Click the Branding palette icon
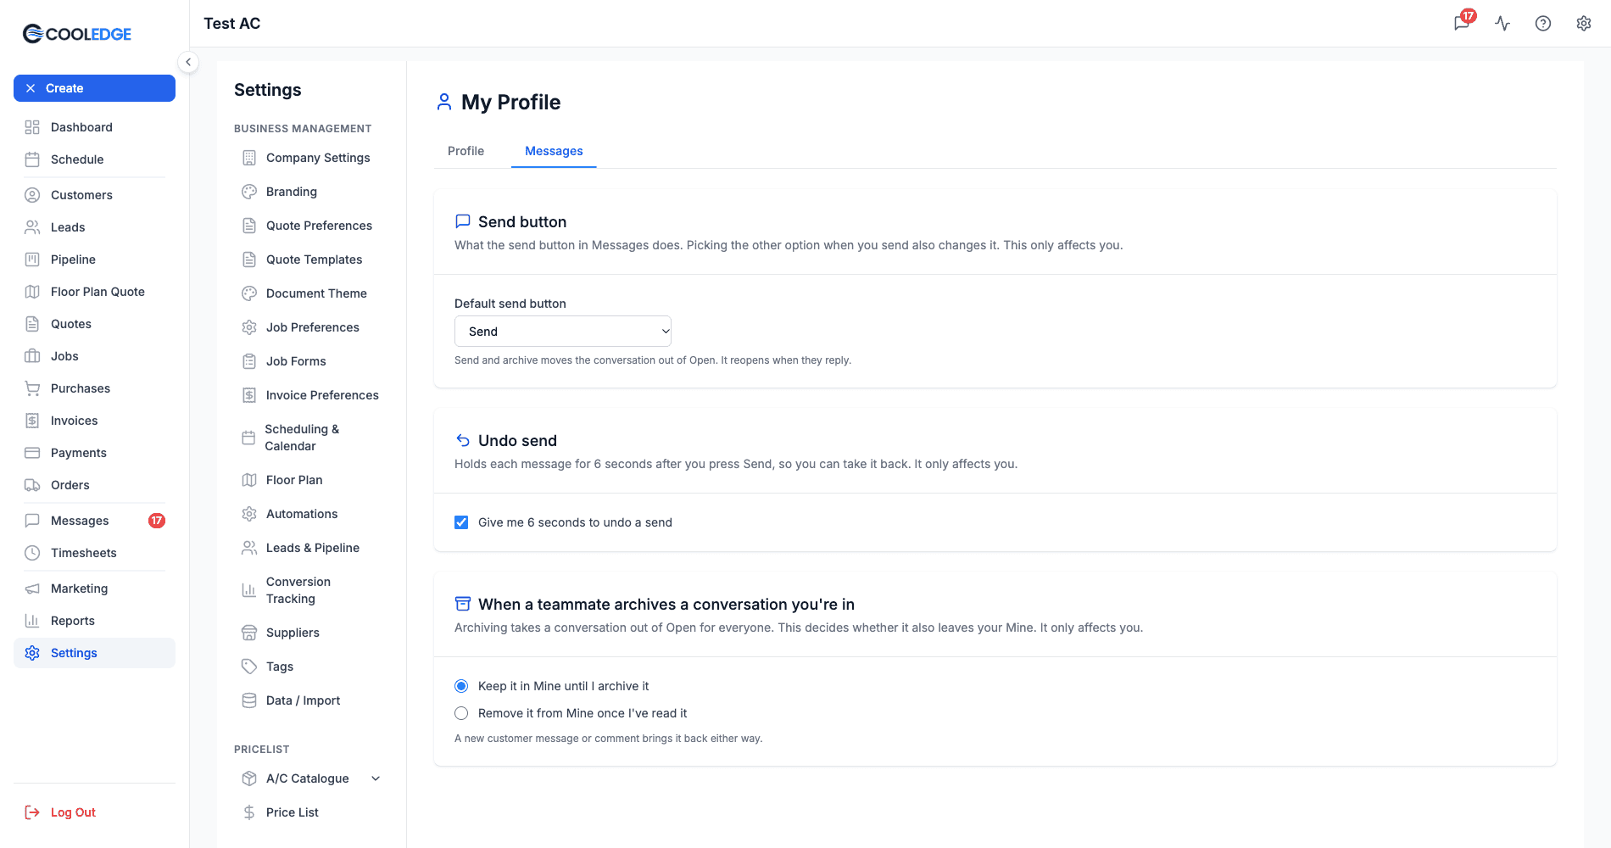 pos(249,192)
